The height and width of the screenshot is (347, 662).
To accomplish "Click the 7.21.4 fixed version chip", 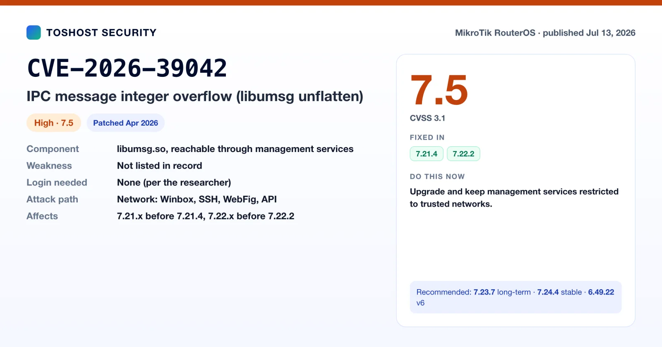I will 427,154.
